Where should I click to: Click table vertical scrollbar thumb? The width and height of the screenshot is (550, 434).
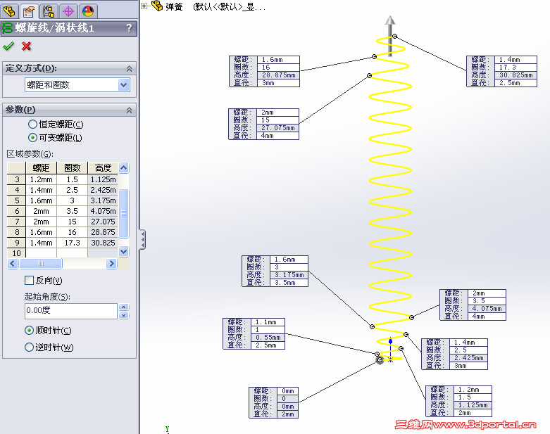(x=123, y=213)
